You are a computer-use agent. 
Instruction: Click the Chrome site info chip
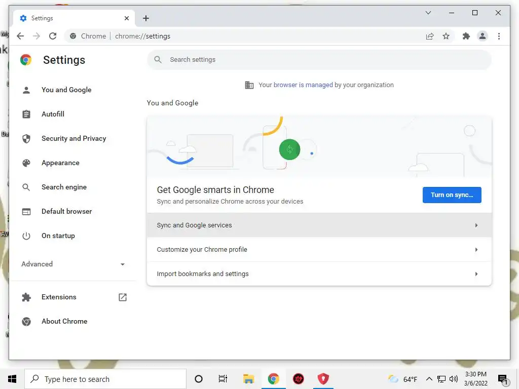[88, 36]
